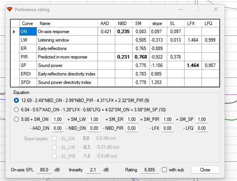Image resolution: width=237 pixels, height=181 pixels.
Task: Click the NBD column header
Action: (124, 23)
